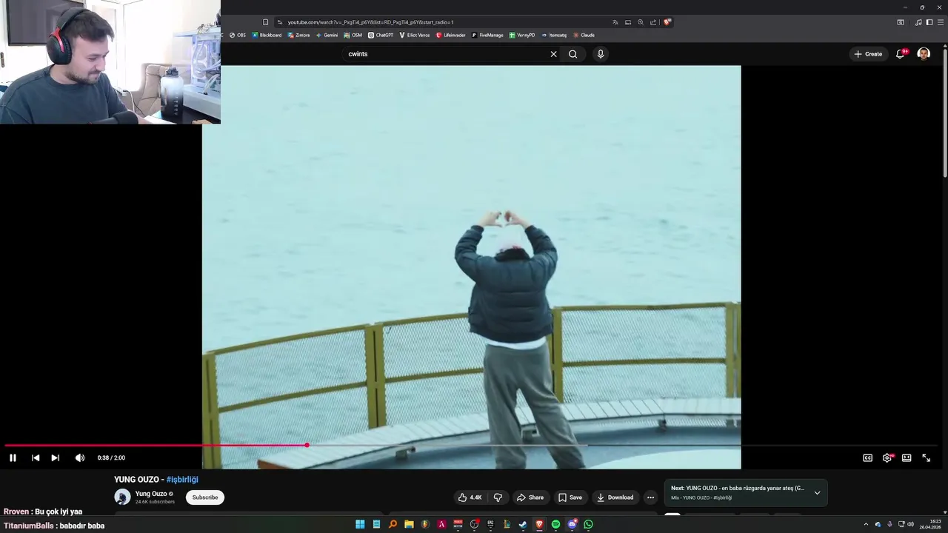
Task: Mute the video volume
Action: coord(80,458)
